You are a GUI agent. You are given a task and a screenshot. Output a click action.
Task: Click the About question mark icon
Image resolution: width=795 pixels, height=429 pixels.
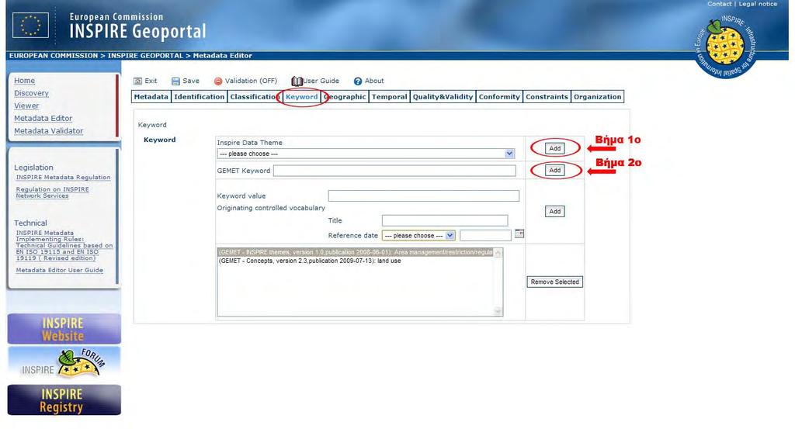pos(358,81)
